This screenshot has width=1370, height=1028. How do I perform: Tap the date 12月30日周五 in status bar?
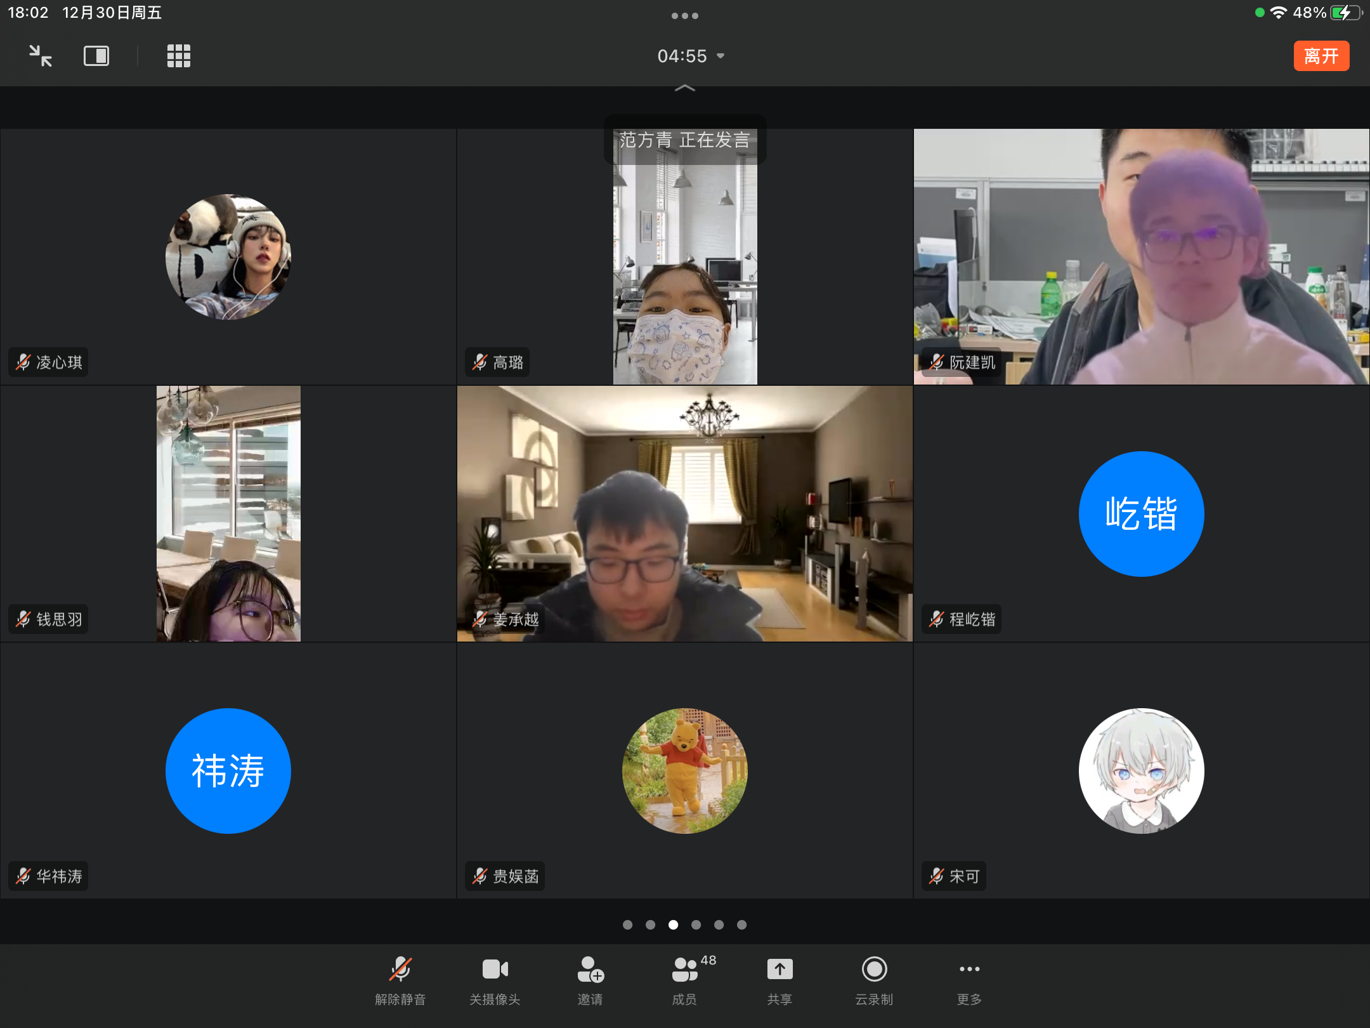point(112,13)
